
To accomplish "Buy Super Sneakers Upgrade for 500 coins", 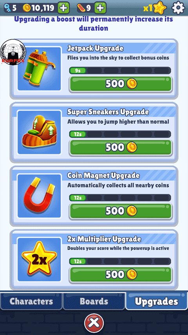I will (x=121, y=147).
